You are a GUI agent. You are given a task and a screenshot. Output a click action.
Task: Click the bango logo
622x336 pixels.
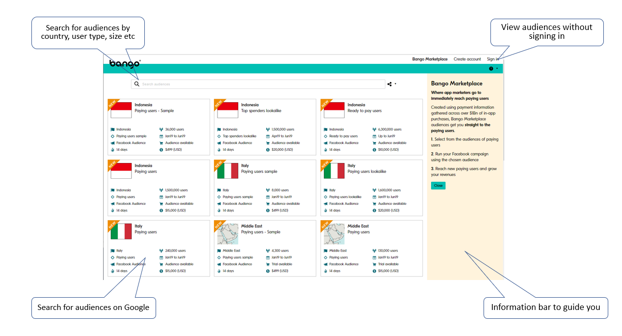coord(125,63)
